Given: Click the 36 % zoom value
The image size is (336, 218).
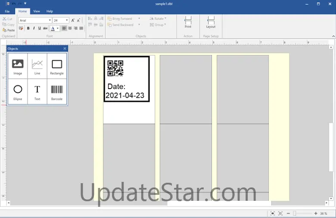Looking at the screenshot, I should 324,213.
